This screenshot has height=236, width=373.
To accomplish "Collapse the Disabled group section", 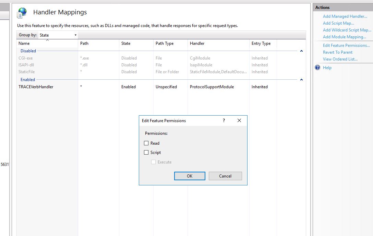I will click(301, 51).
